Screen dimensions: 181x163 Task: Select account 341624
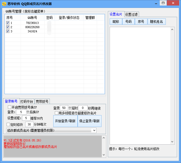pyautogui.click(x=33, y=31)
